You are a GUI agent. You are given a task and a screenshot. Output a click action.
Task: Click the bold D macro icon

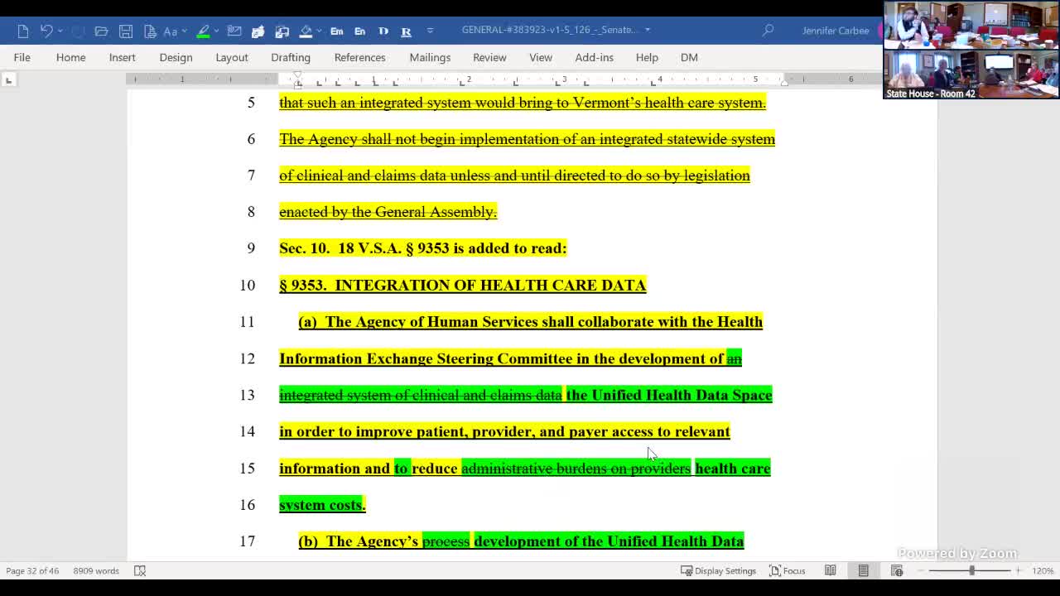coord(383,31)
